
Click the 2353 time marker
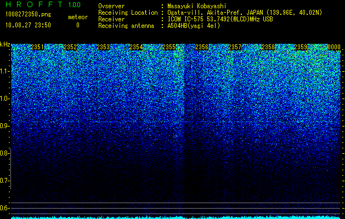pos(103,47)
